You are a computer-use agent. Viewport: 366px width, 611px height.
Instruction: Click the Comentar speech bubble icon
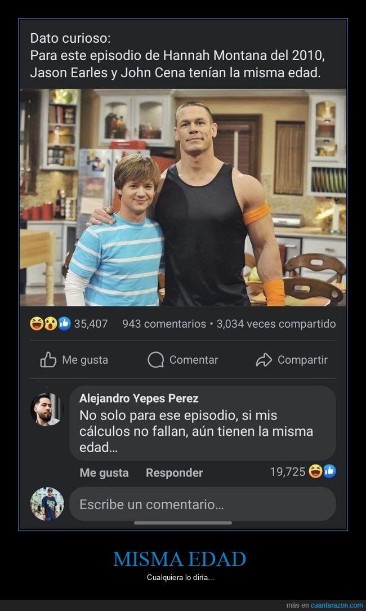click(x=155, y=360)
